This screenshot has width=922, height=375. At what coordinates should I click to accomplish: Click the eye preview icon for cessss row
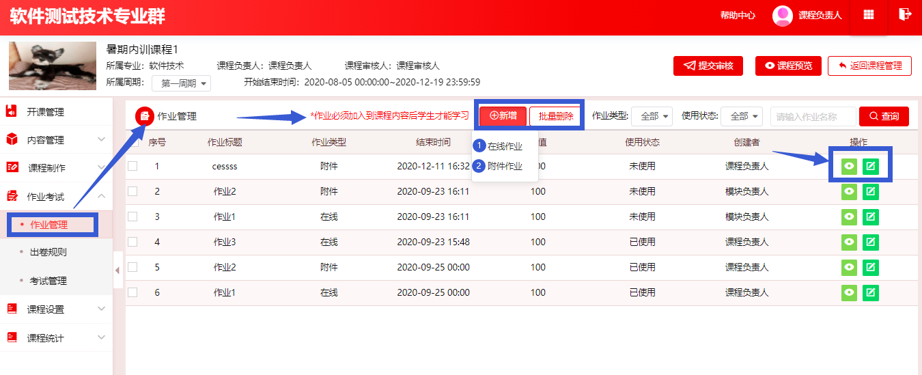849,166
